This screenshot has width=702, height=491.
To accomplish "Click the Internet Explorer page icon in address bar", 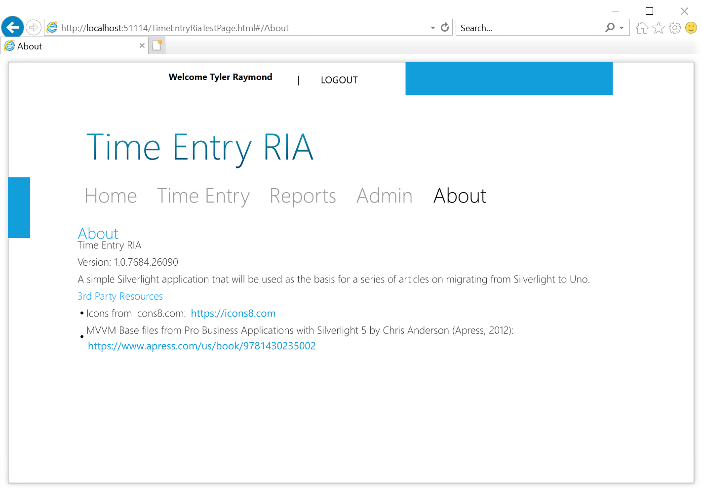I will click(52, 28).
